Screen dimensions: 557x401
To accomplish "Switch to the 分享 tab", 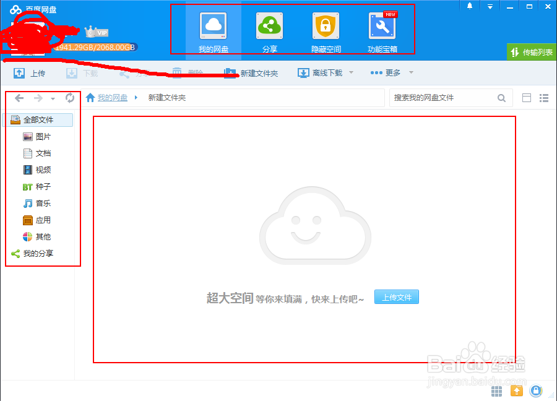I will point(270,32).
